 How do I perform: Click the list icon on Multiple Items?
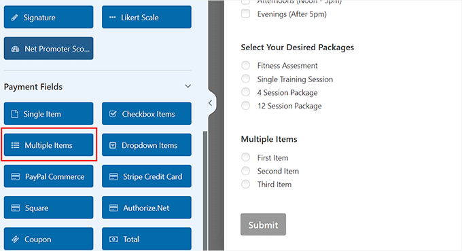[x=16, y=145]
